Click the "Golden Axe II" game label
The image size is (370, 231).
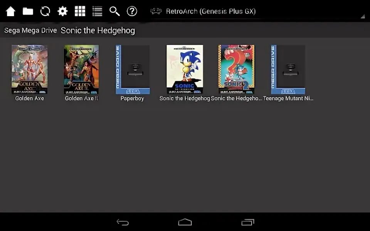point(81,98)
